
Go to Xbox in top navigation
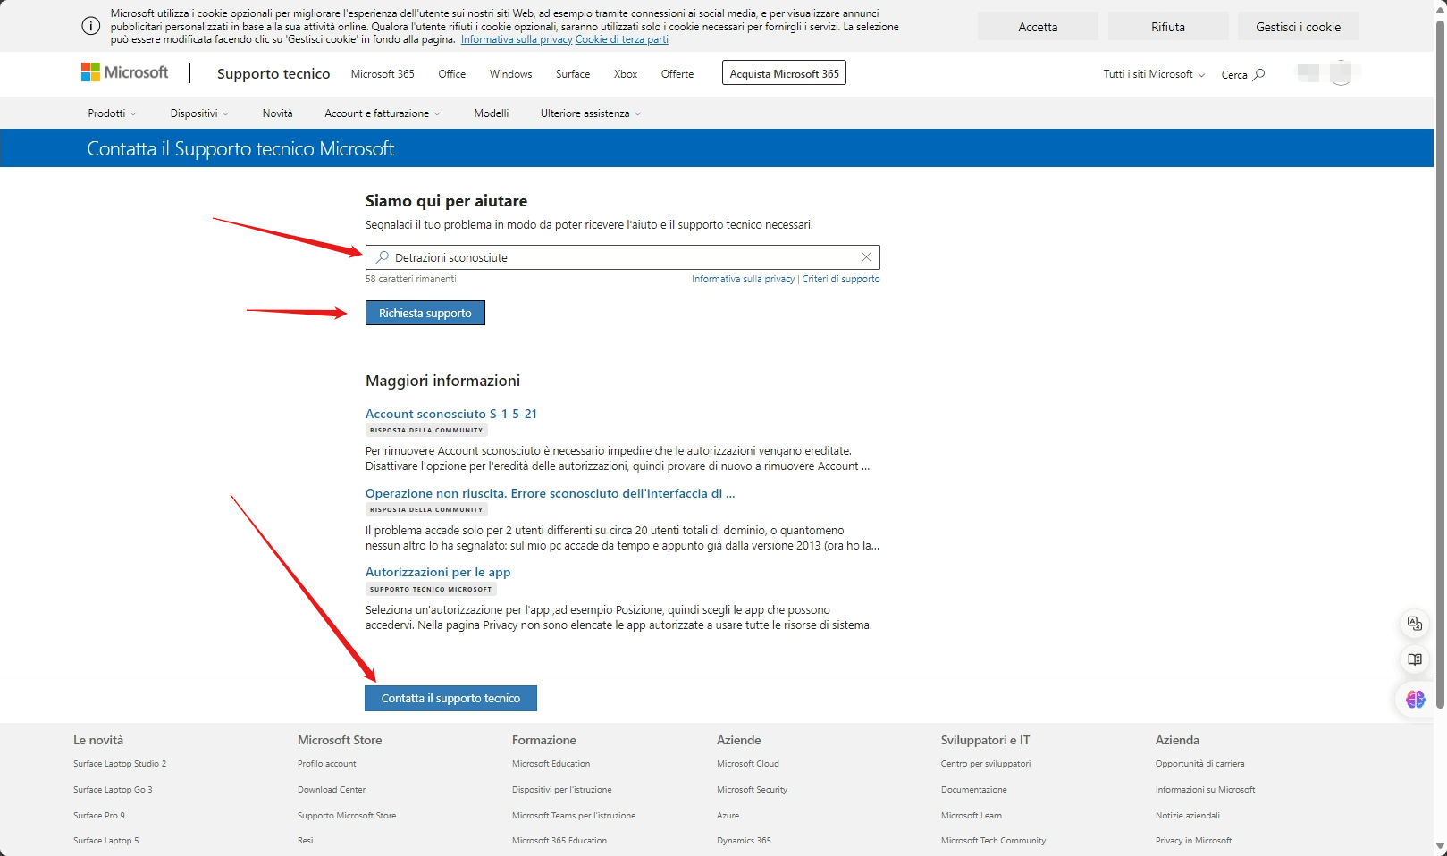[x=626, y=74]
